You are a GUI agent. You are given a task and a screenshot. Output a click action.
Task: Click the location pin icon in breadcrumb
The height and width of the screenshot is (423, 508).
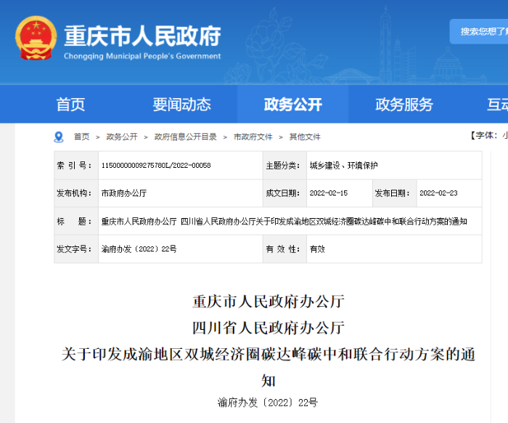[x=59, y=137]
